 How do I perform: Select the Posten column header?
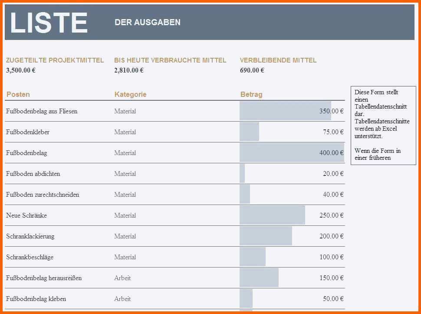18,94
